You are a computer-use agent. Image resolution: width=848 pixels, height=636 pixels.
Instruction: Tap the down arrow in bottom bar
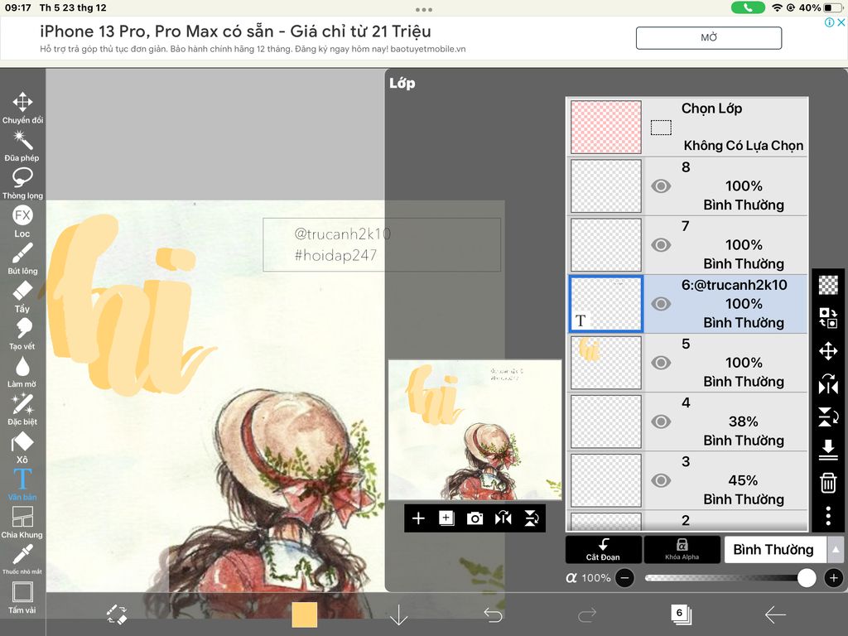(398, 614)
